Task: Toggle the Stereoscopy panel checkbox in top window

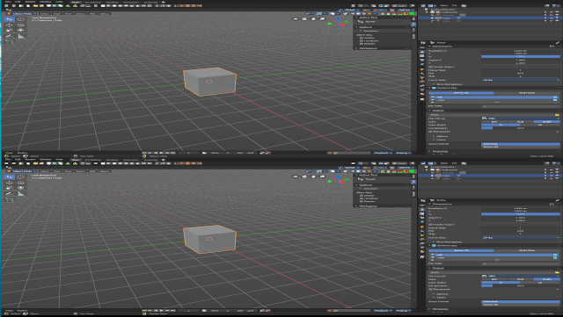Action: [434, 88]
